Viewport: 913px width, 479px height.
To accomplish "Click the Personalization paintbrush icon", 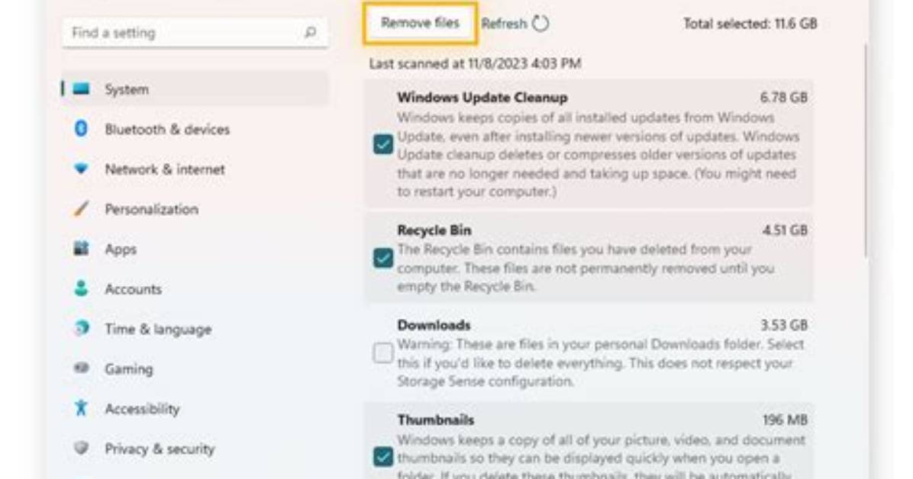I will pyautogui.click(x=82, y=208).
